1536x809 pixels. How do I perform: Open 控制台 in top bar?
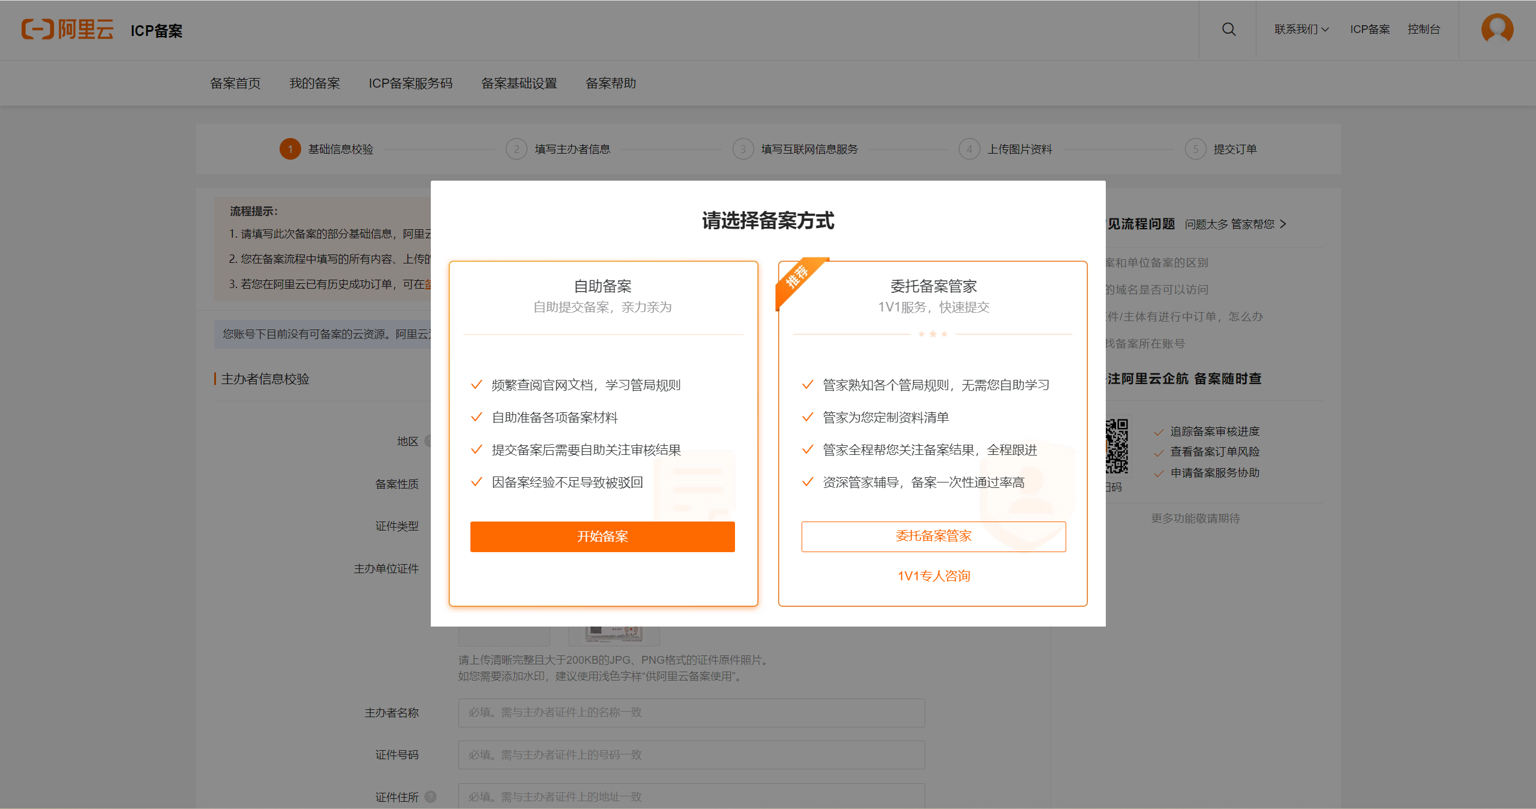1423,29
